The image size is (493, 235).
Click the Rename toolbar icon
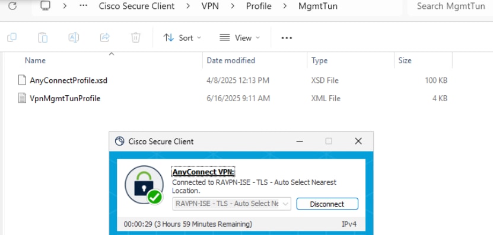(x=74, y=38)
